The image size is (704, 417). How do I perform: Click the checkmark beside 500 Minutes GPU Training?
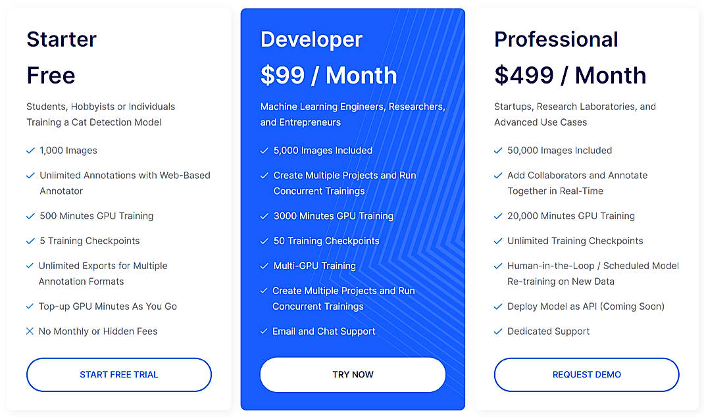(x=30, y=216)
